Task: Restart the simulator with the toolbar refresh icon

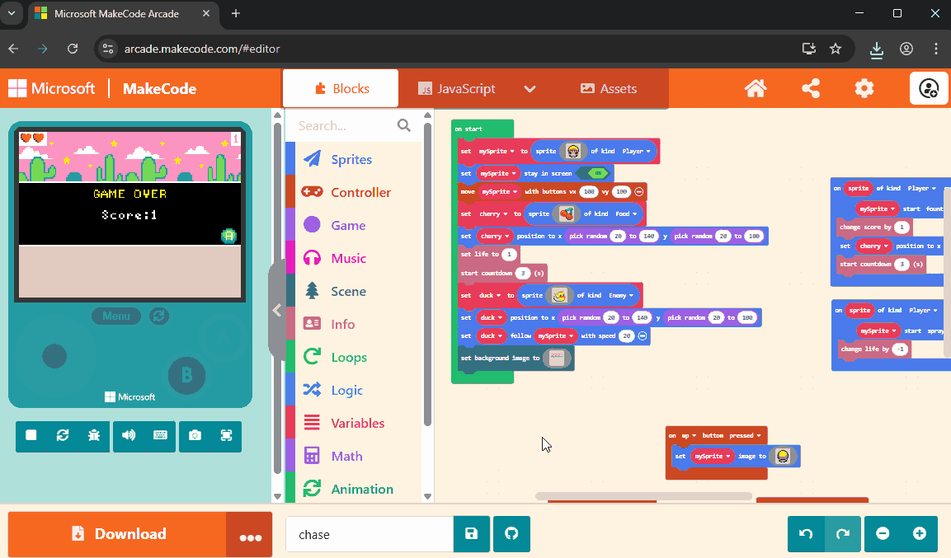Action: [x=63, y=436]
